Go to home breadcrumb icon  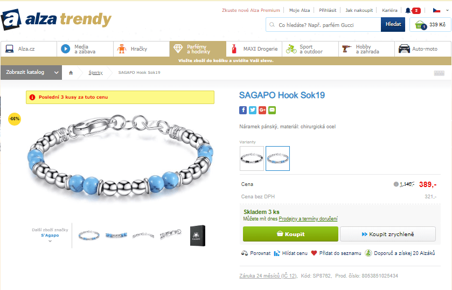[x=71, y=73]
